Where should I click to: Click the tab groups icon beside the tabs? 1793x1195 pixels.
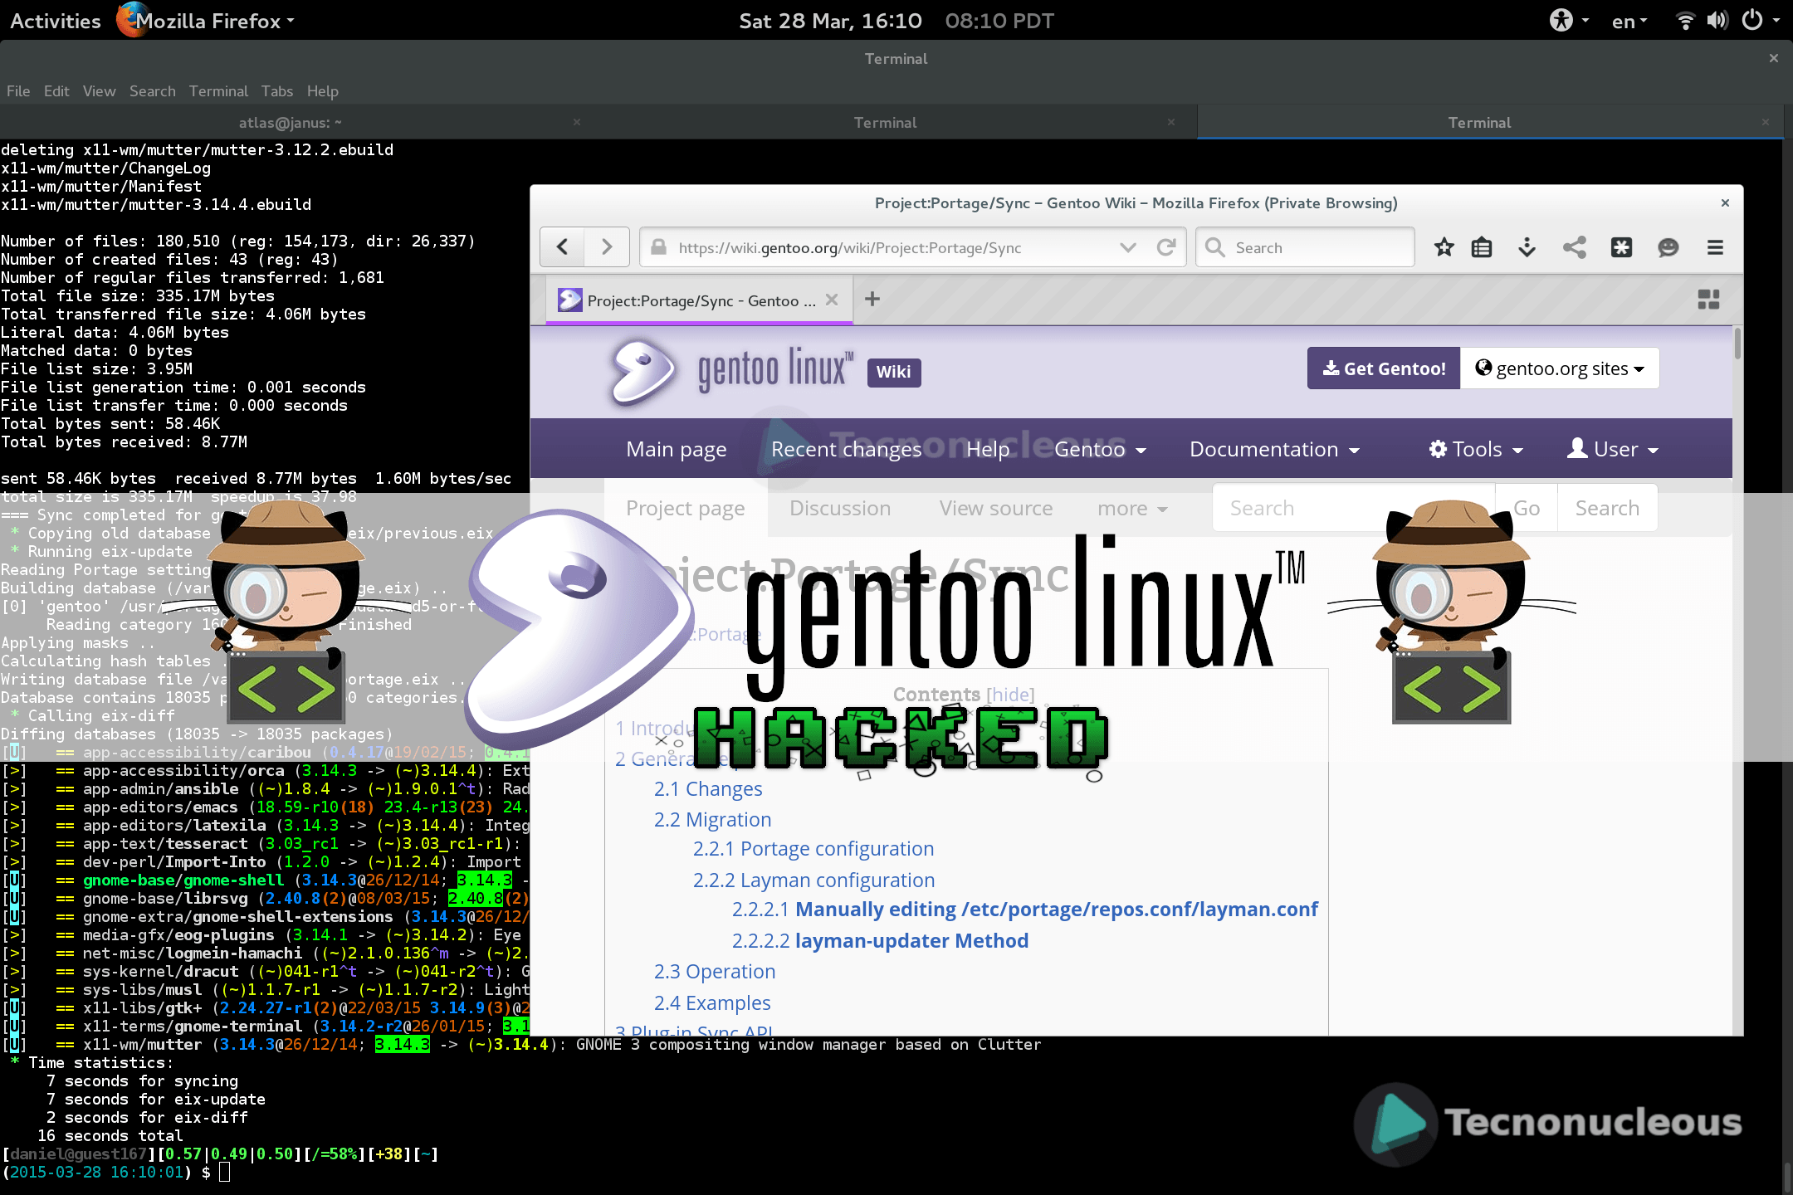coord(1708,300)
